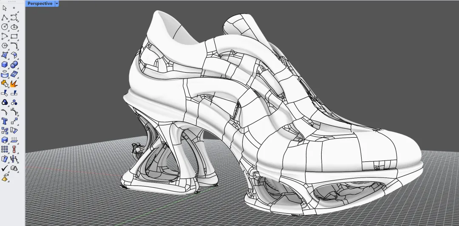Create a Box solid
The height and width of the screenshot is (226, 459).
5,65
